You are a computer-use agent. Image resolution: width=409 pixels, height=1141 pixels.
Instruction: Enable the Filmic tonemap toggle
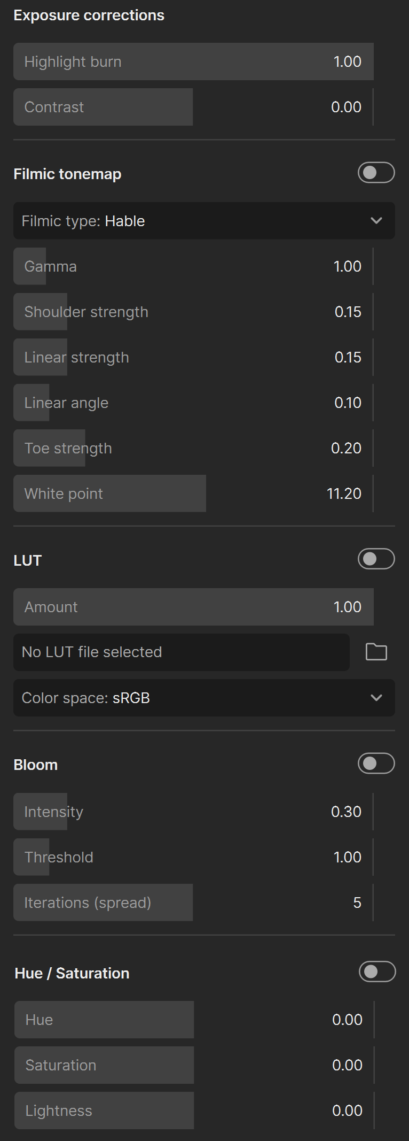coord(376,173)
